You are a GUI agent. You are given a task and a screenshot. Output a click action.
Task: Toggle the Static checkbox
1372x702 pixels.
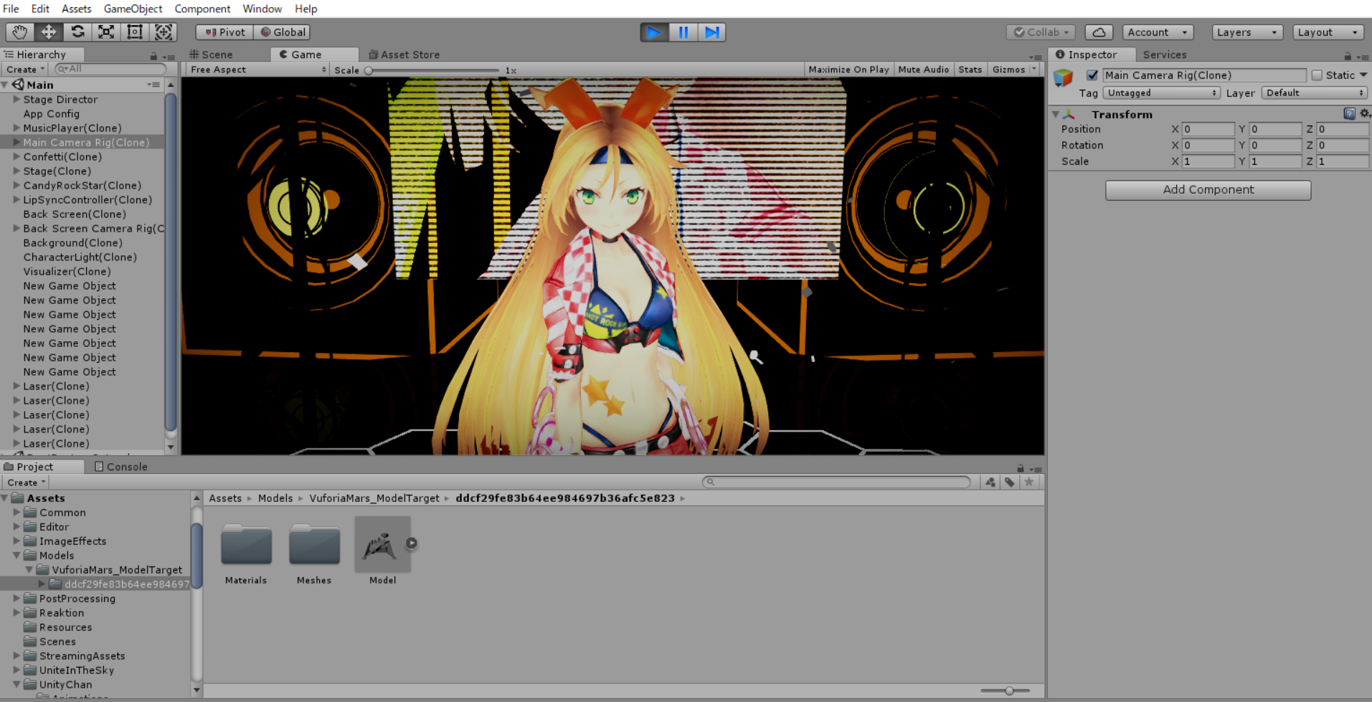pos(1317,75)
